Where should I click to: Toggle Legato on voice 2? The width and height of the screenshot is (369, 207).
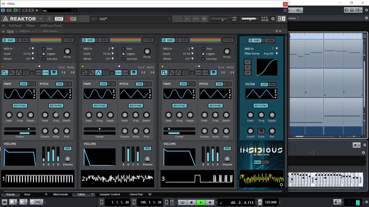click(x=123, y=54)
